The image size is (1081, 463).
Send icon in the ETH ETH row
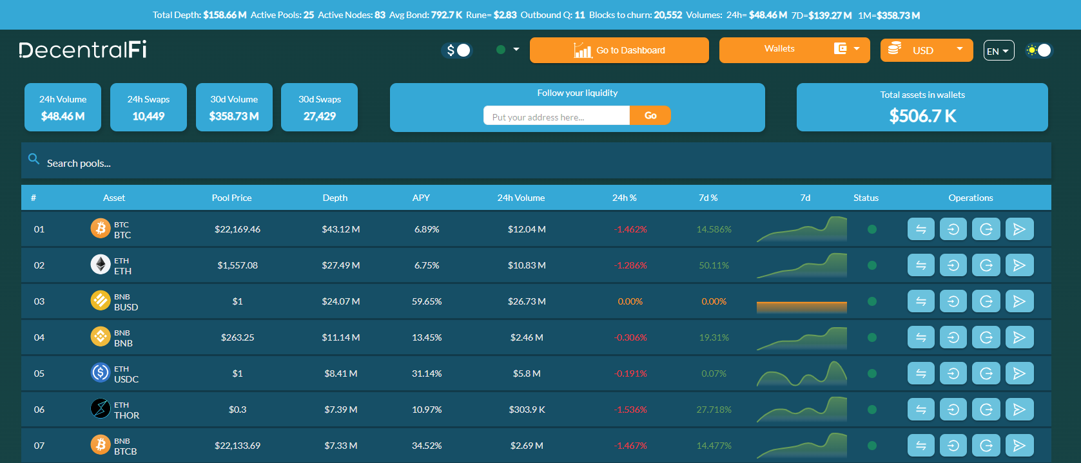pyautogui.click(x=1019, y=265)
